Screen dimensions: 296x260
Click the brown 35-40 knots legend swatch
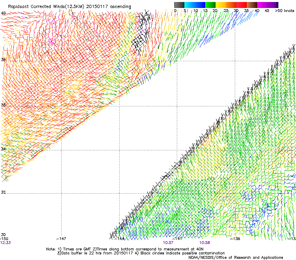252,5
